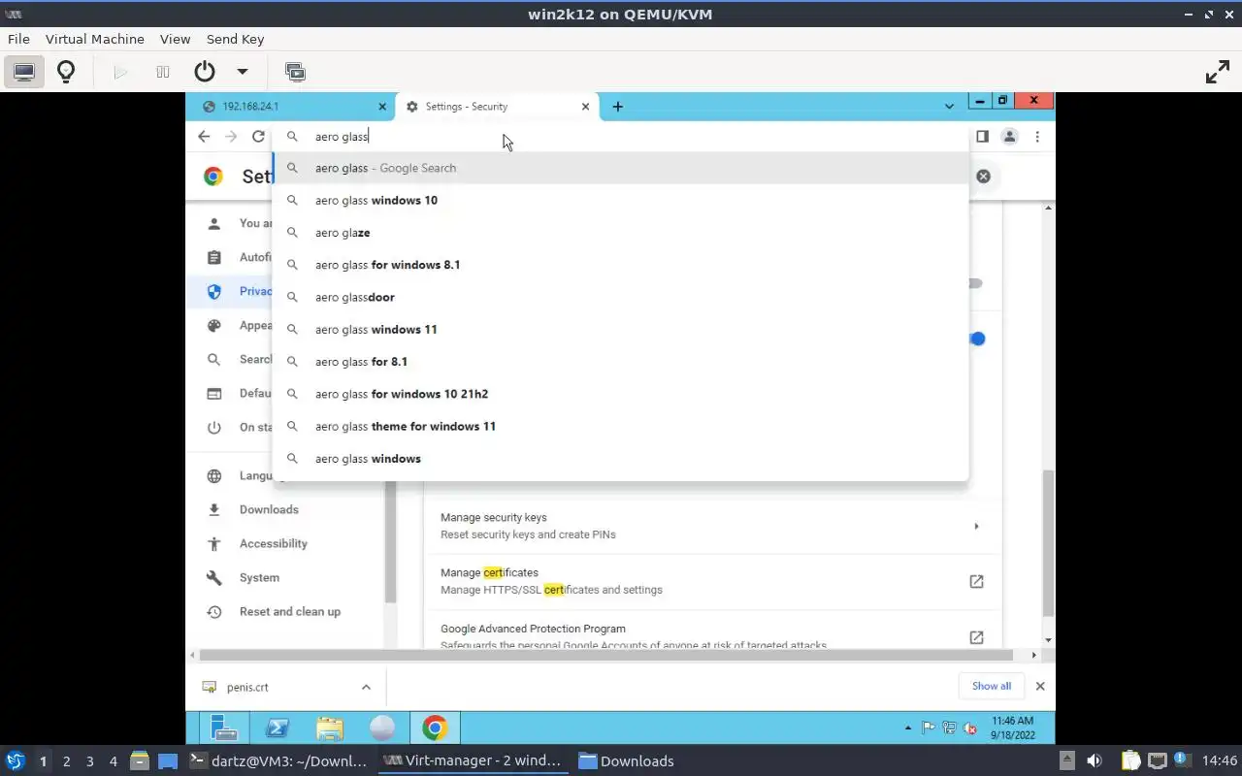This screenshot has height=776, width=1242.
Task: Click Show all downloads button
Action: click(x=992, y=686)
